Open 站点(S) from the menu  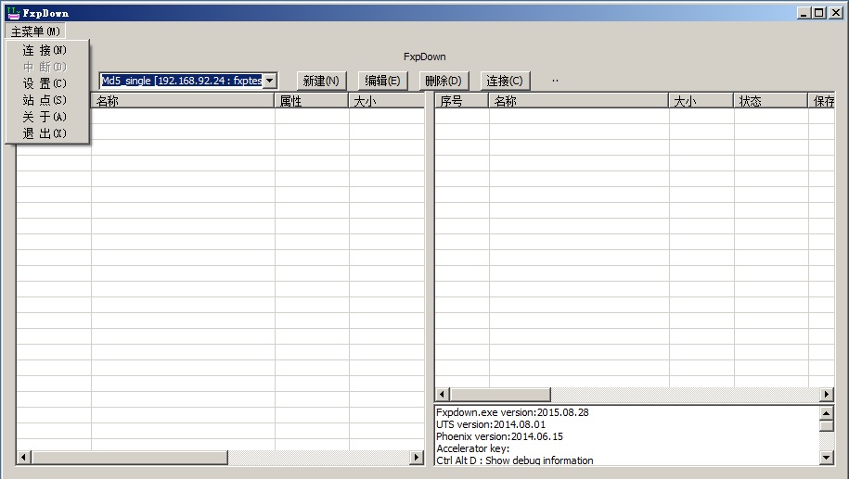coord(47,100)
